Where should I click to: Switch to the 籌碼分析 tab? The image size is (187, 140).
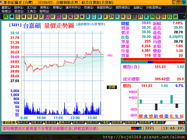click(x=65, y=122)
